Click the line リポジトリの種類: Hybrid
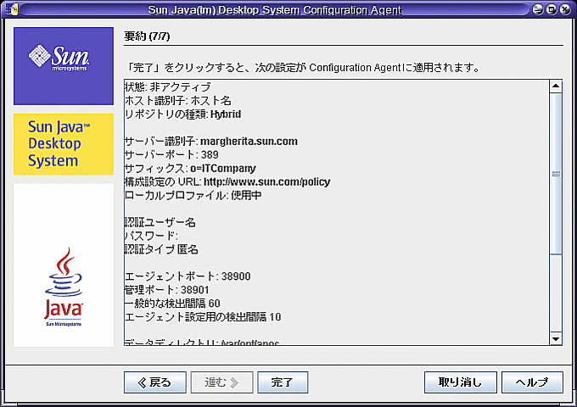The height and width of the screenshot is (407, 577). tap(183, 114)
